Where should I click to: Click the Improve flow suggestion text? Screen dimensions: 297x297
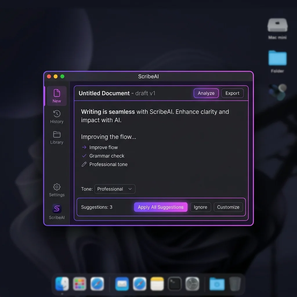[x=104, y=147]
